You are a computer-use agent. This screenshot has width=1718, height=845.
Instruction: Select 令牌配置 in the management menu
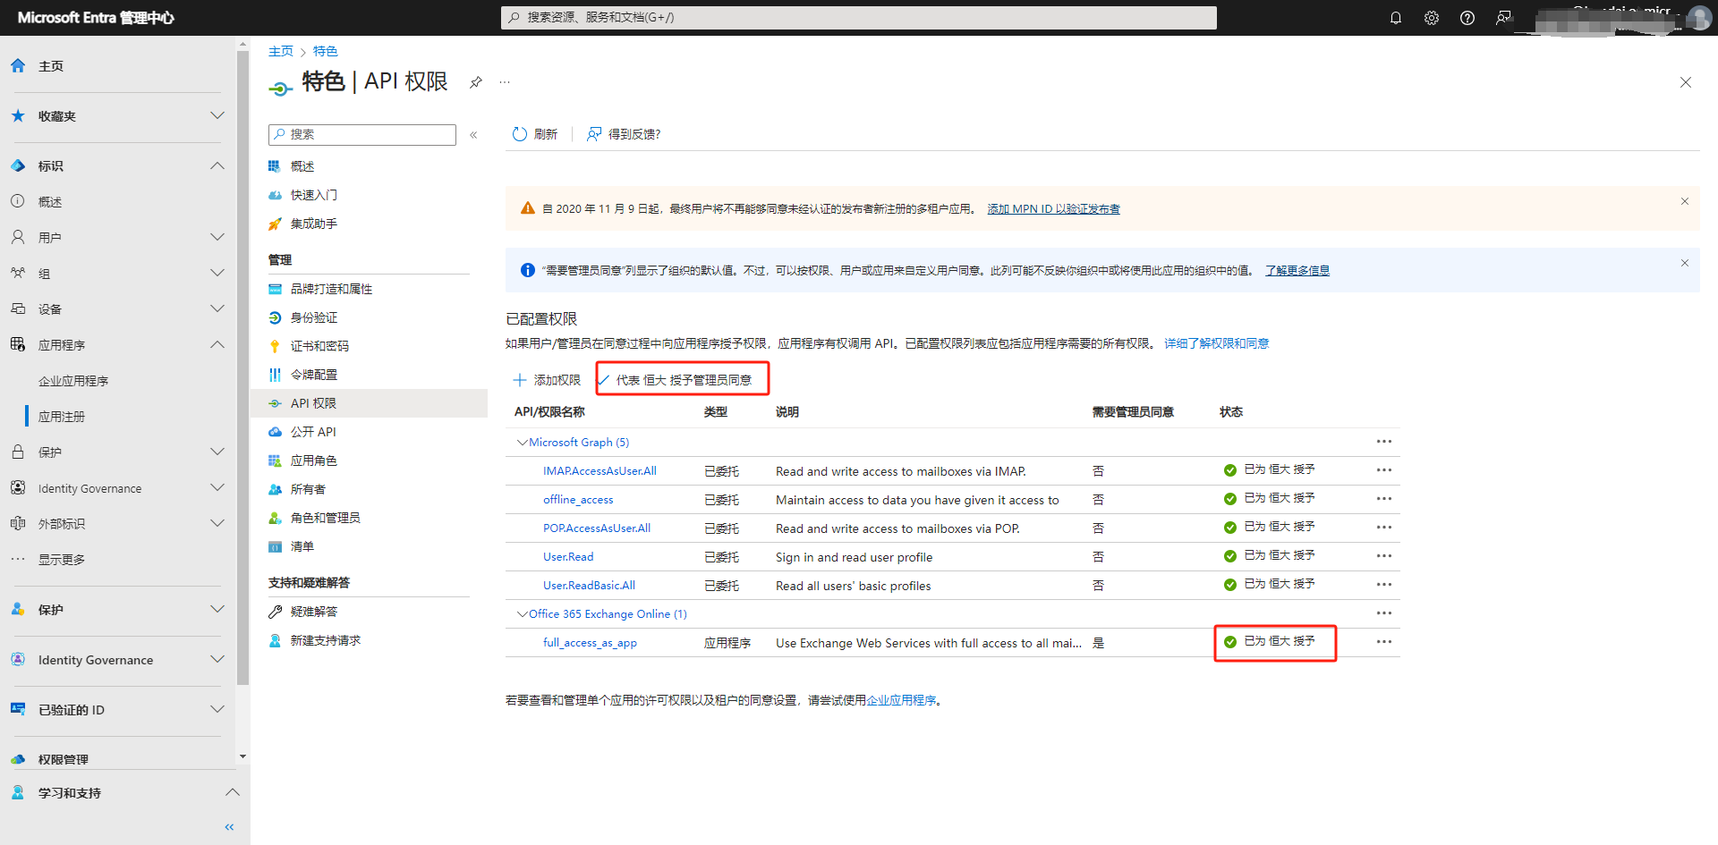click(x=314, y=374)
